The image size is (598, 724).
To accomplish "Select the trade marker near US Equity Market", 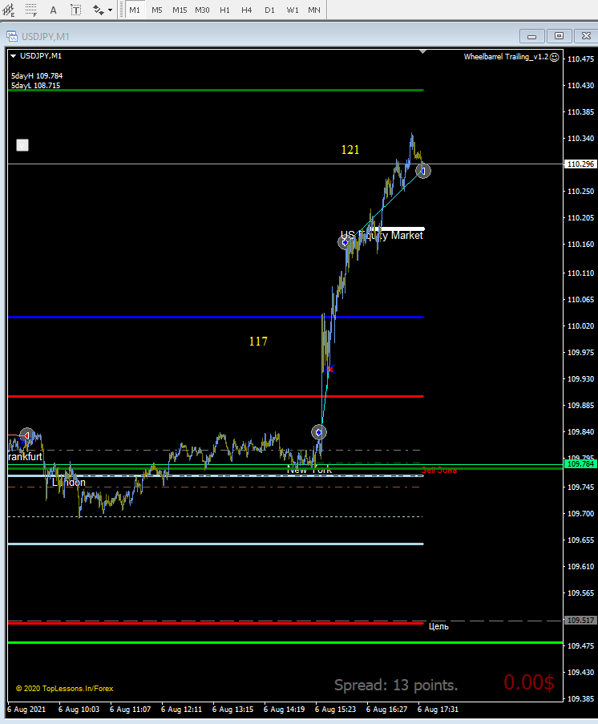I will 345,242.
